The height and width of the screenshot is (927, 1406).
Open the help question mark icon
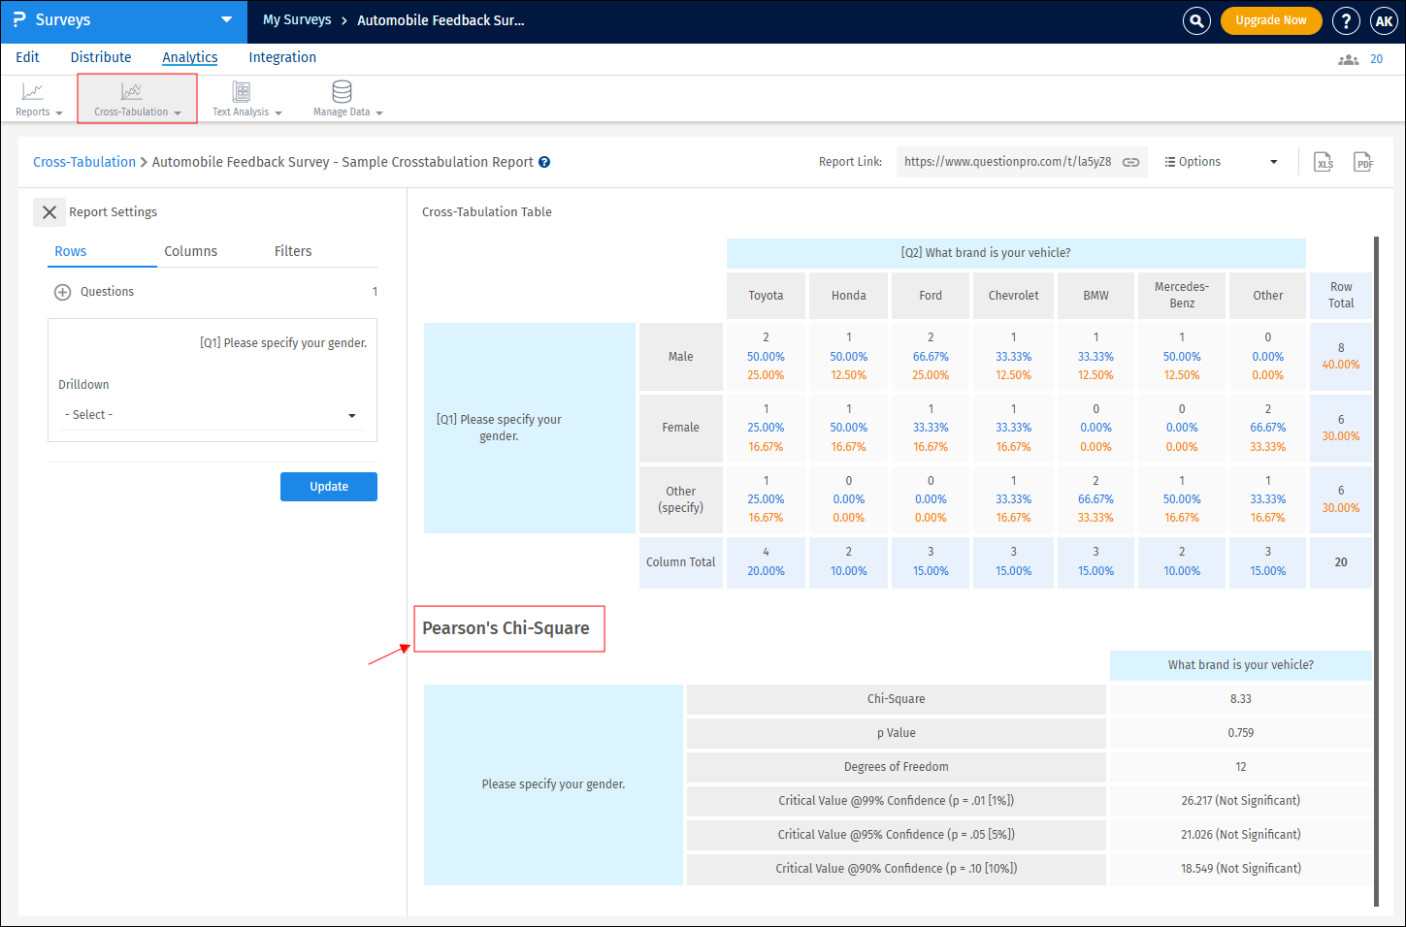[x=1346, y=20]
